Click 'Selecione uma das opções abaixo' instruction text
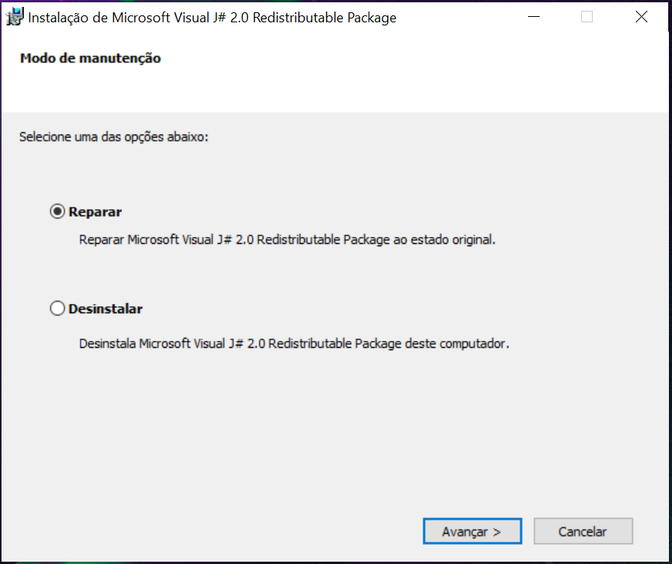The height and width of the screenshot is (564, 672). coord(114,137)
